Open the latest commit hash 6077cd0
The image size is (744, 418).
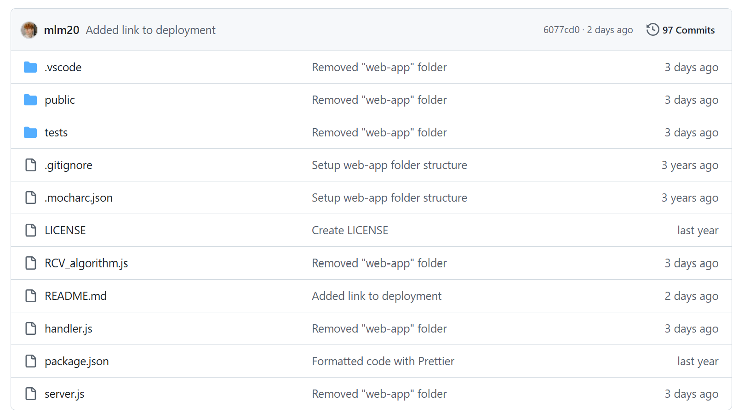coord(561,30)
